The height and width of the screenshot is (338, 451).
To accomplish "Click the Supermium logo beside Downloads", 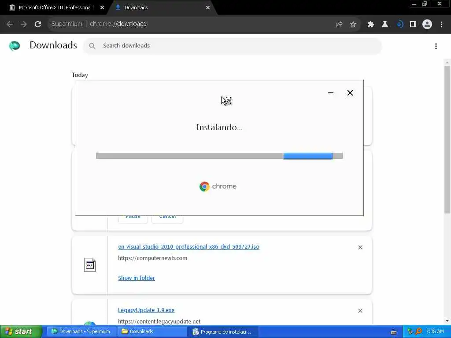I will 15,46.
